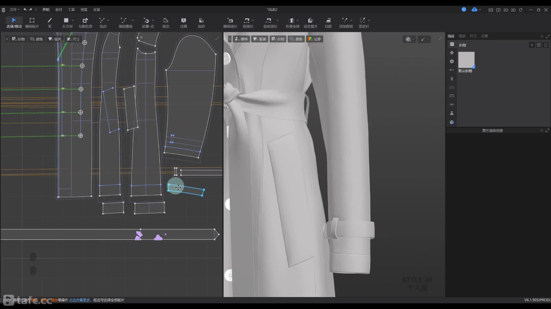The height and width of the screenshot is (309, 551).
Task: Click 点击查看更多 link in status bar
Action: [80, 300]
